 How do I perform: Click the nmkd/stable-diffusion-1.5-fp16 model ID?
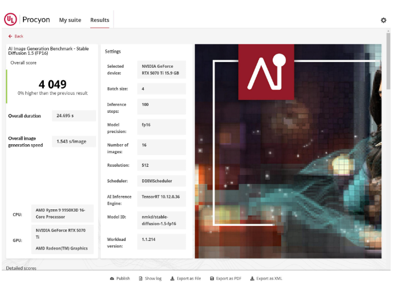click(162, 220)
